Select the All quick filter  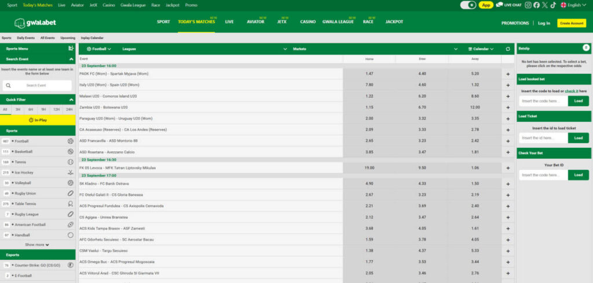click(x=5, y=109)
